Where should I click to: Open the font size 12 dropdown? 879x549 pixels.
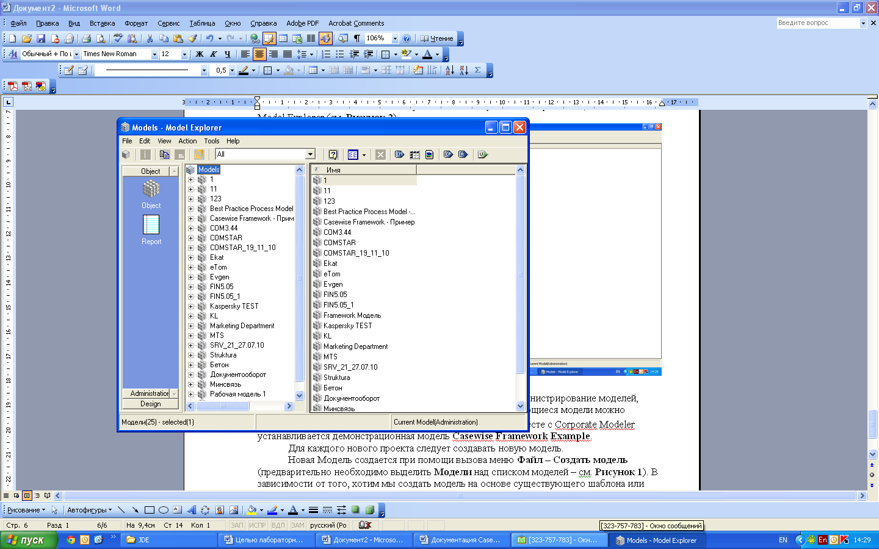184,54
